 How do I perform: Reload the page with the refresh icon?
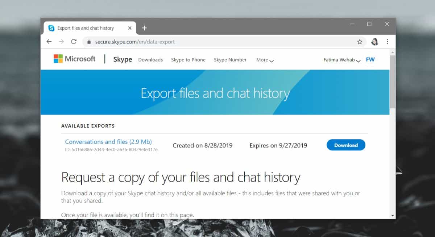tap(74, 42)
